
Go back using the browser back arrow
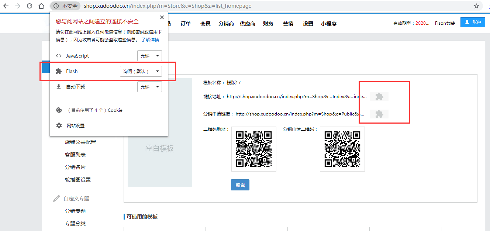click(x=7, y=6)
